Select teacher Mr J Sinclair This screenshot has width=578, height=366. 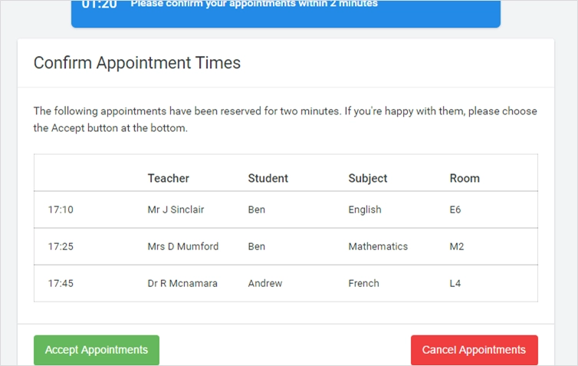pos(176,209)
